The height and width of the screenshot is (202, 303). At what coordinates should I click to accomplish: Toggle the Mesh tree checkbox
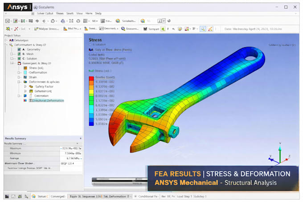point(12,54)
